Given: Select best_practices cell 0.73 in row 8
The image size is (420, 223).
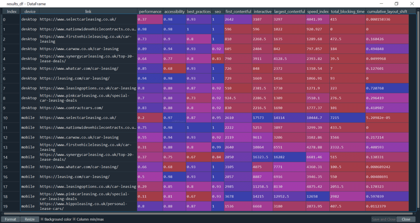Looking at the screenshot, I should [199, 98].
